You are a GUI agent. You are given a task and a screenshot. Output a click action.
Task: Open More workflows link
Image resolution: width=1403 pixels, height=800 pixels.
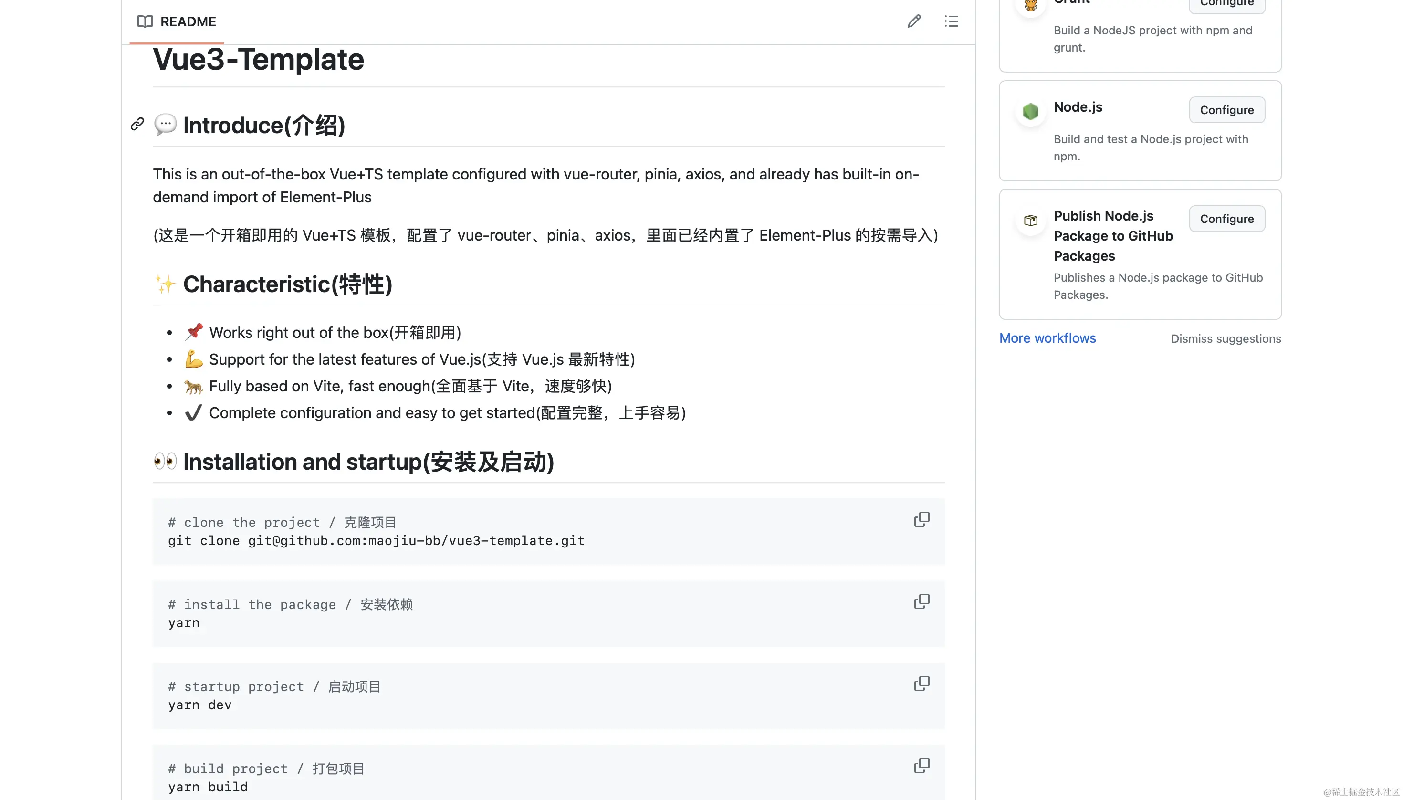tap(1047, 338)
